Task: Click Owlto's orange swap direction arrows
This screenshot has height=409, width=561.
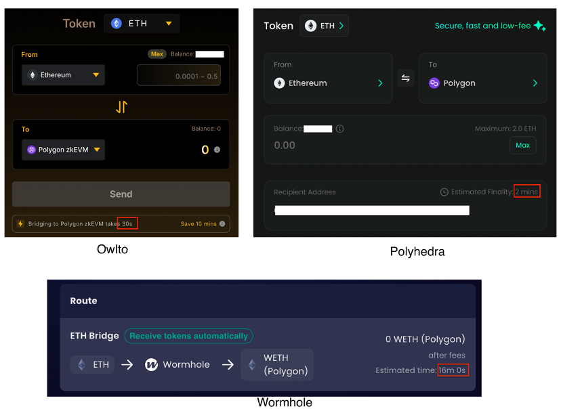Action: coord(121,107)
